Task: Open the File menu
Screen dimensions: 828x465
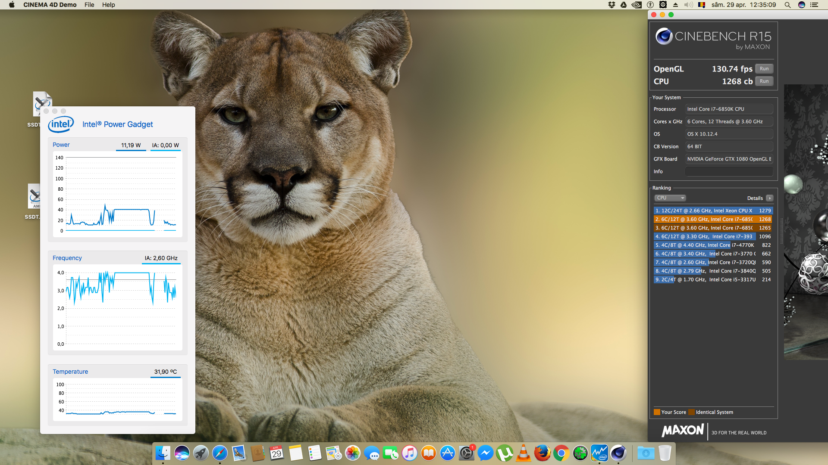Action: tap(89, 5)
